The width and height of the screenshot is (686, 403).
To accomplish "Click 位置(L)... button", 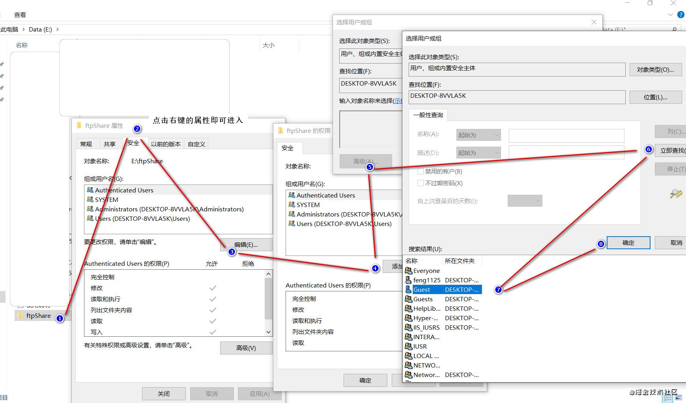I will pyautogui.click(x=656, y=97).
